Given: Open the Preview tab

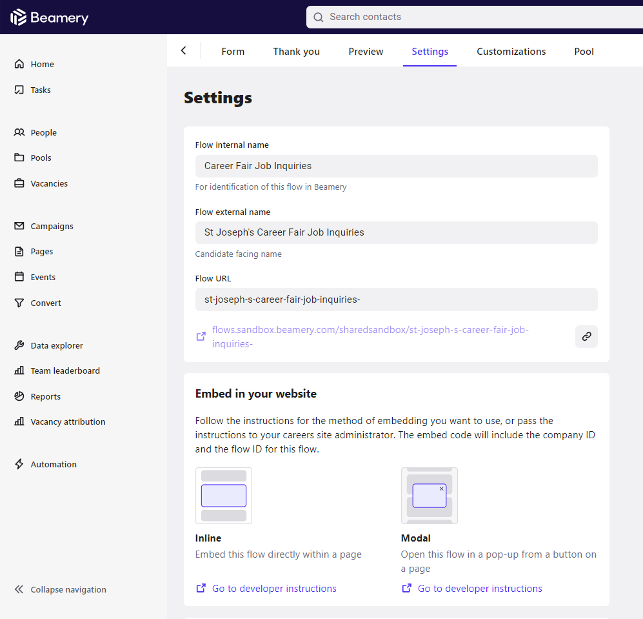Looking at the screenshot, I should pos(366,52).
